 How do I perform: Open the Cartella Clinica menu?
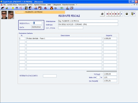pos(12,5)
